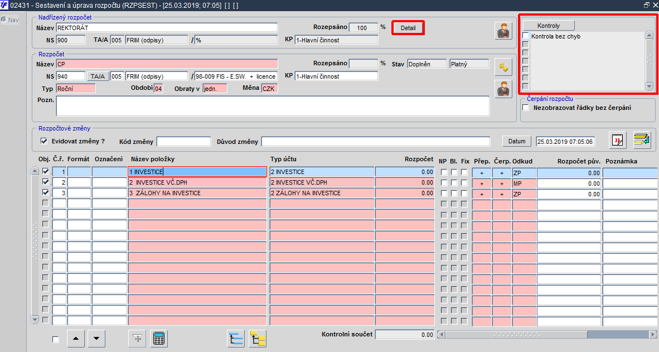Open the calendar icon beside the date field
This screenshot has height=352, width=659.
[617, 140]
